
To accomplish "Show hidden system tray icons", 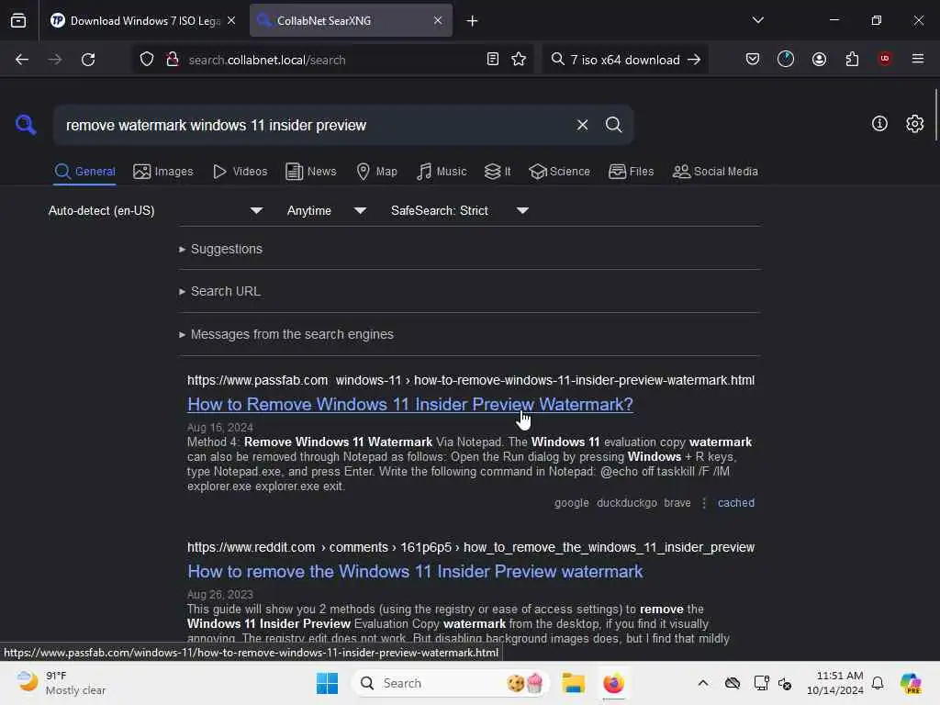I will coord(702,683).
